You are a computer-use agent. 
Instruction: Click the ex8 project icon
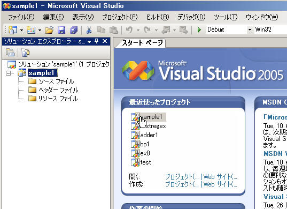click(x=135, y=153)
